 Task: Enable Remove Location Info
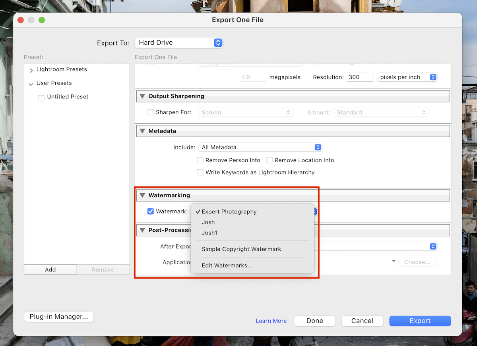click(270, 160)
